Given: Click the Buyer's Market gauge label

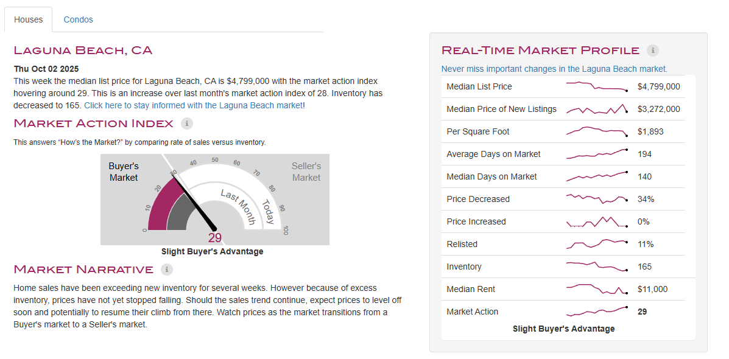Looking at the screenshot, I should [124, 172].
